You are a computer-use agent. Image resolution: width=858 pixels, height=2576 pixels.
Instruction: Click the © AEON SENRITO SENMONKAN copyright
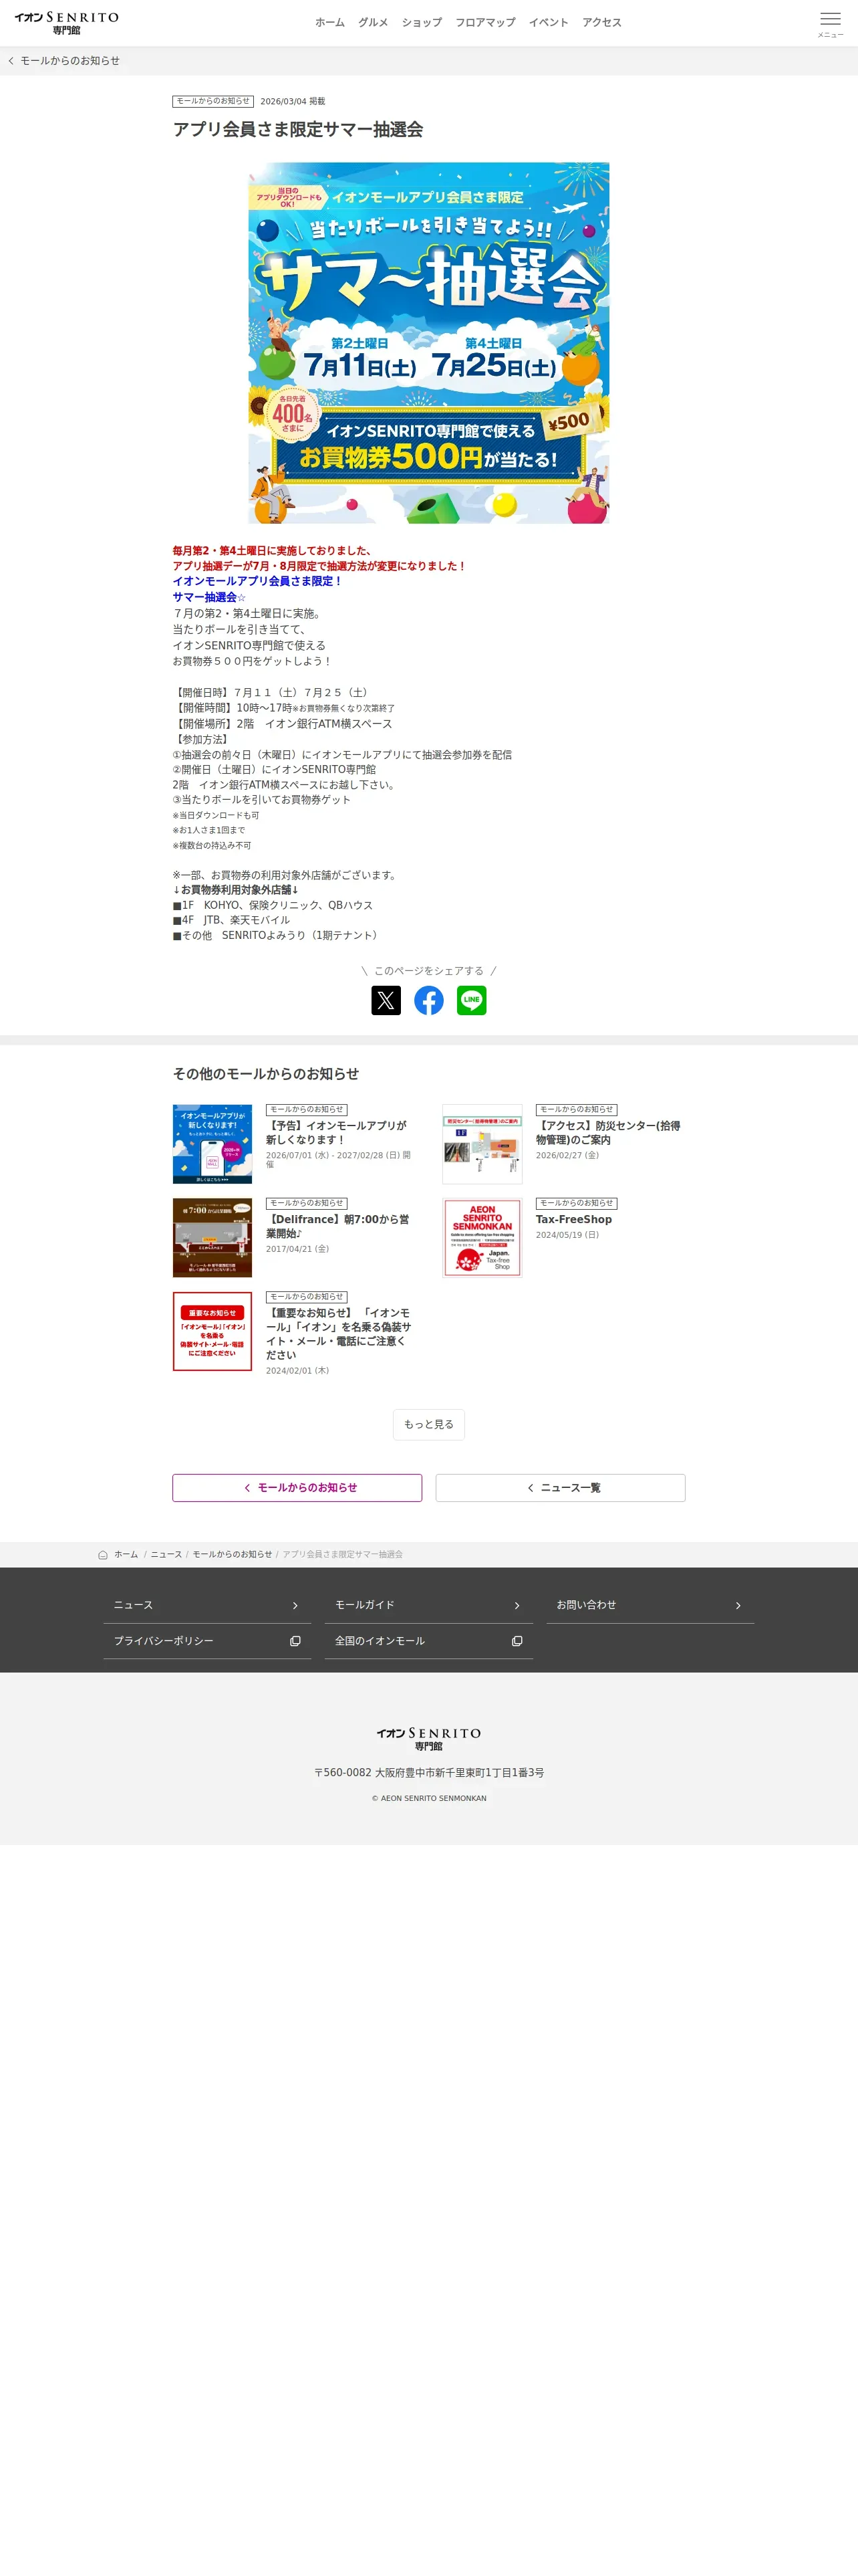click(428, 1798)
